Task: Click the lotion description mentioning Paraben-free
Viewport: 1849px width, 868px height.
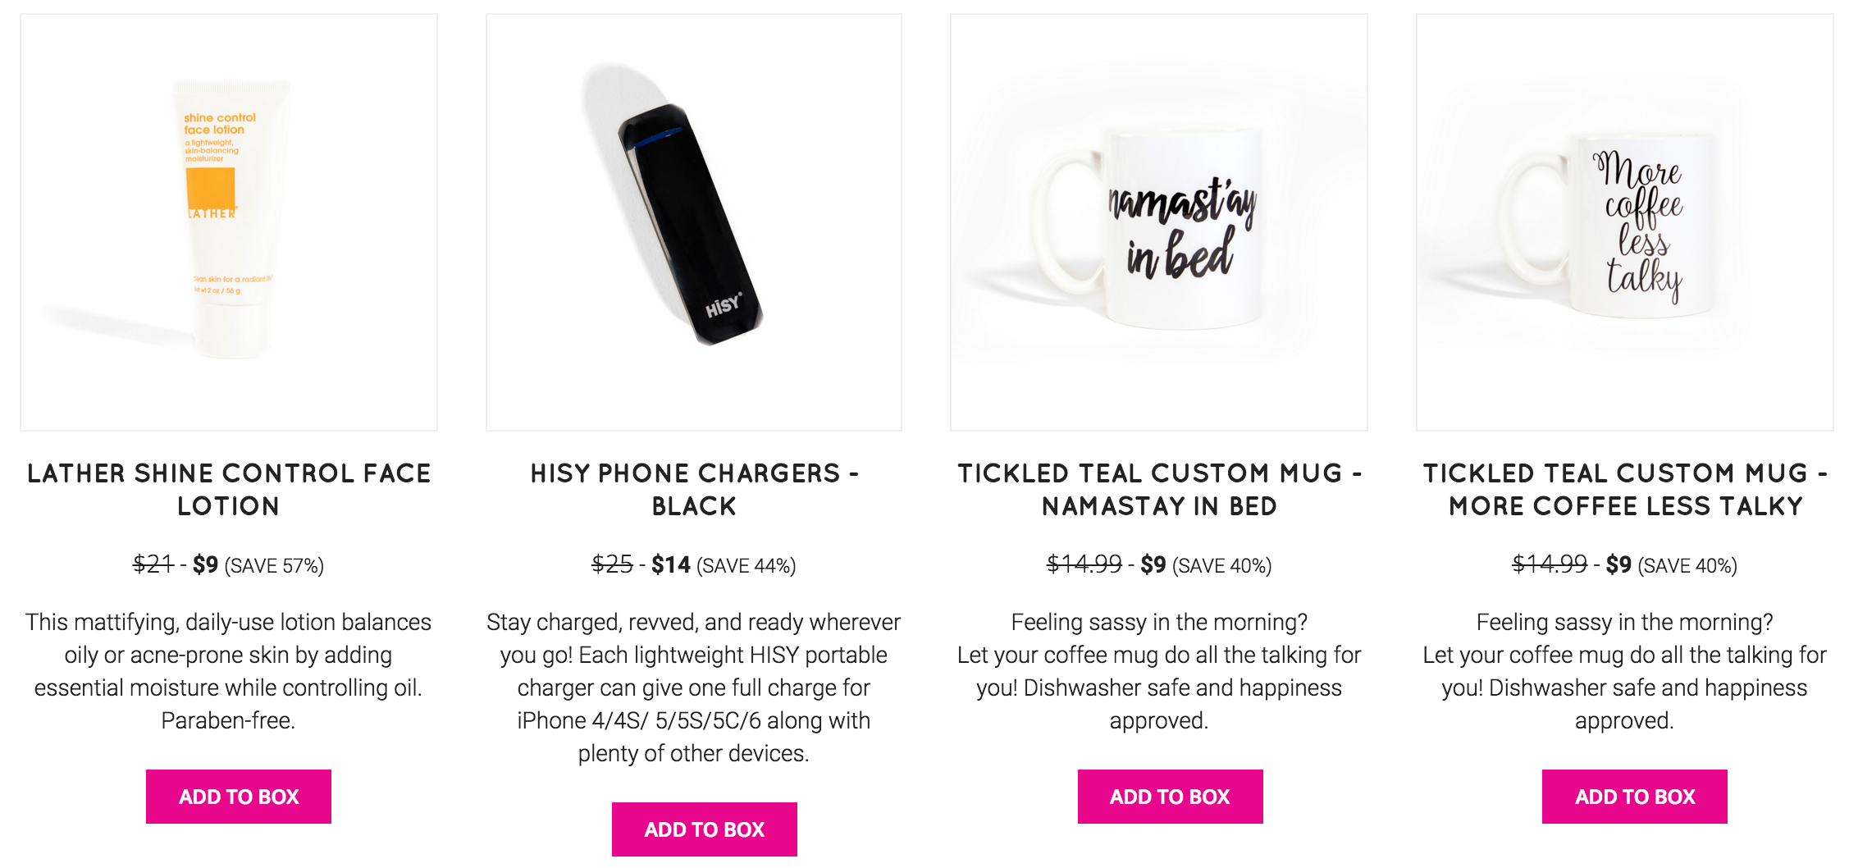Action: pos(229,671)
